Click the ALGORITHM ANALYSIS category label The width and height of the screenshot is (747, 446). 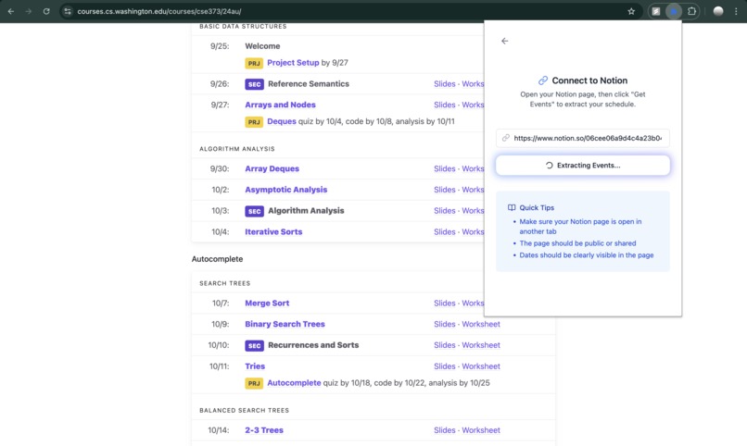(236, 149)
